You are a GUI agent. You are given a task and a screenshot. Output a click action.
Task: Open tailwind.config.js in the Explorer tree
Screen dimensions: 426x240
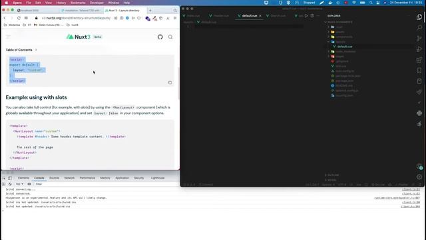(x=347, y=91)
